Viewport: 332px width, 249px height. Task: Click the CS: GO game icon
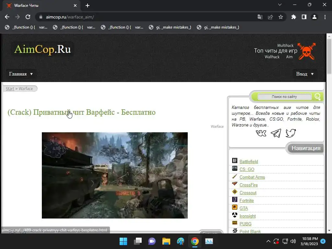pos(235,169)
